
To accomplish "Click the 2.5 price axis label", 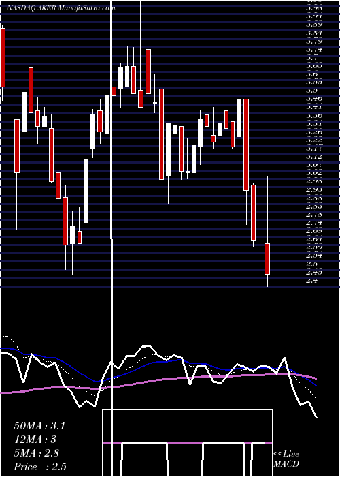I will (x=312, y=264).
